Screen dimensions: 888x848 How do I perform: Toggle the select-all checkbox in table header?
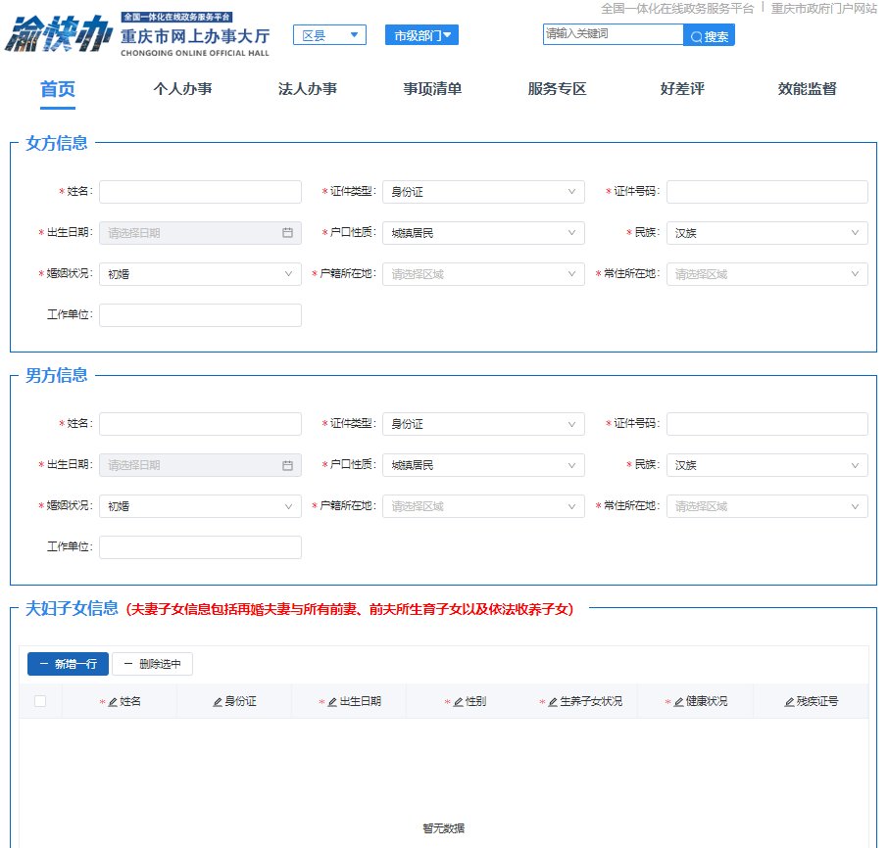40,701
